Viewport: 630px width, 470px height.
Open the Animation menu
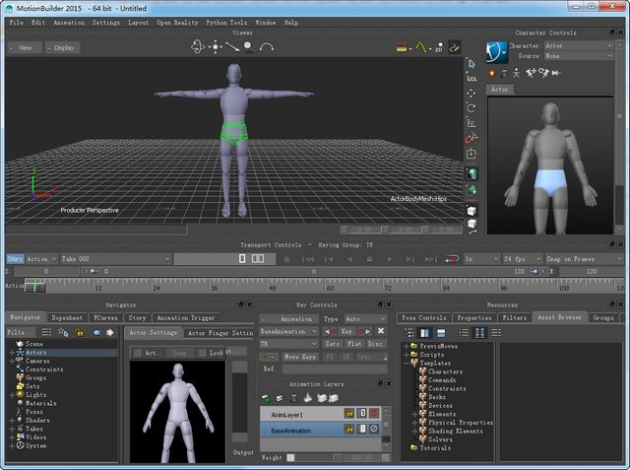pos(69,23)
